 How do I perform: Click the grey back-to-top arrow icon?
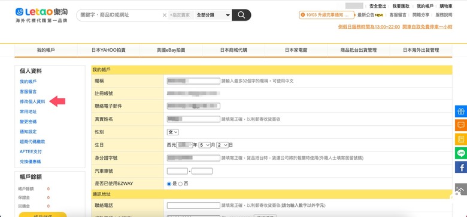pos(461,189)
